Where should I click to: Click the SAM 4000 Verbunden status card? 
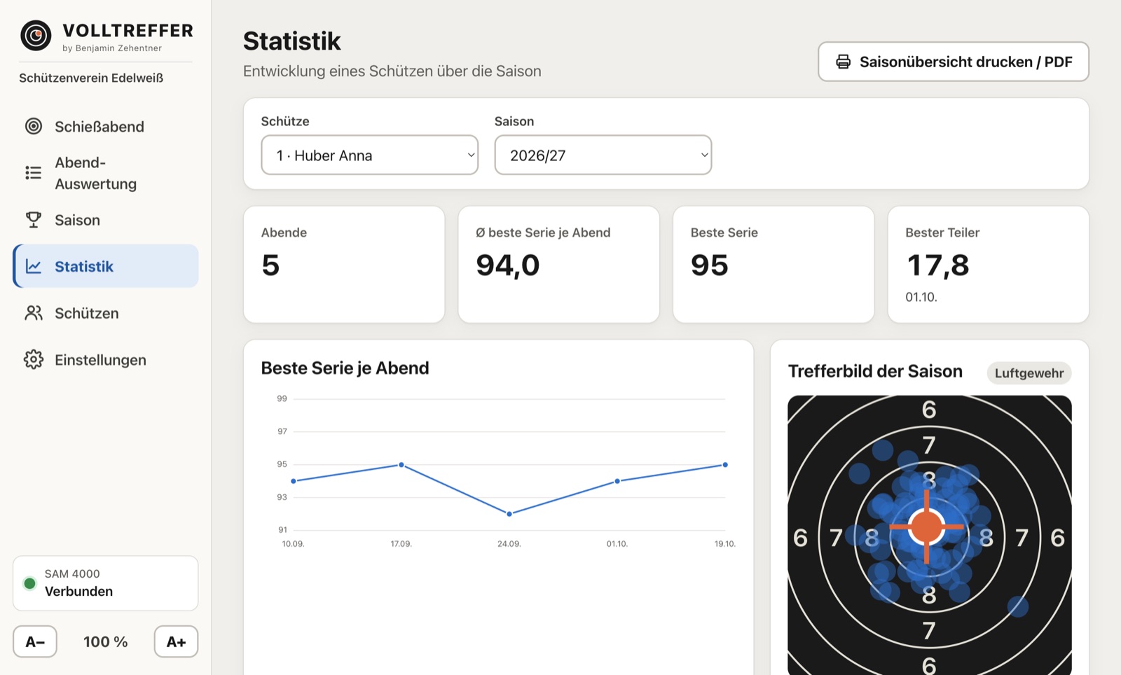pos(105,583)
